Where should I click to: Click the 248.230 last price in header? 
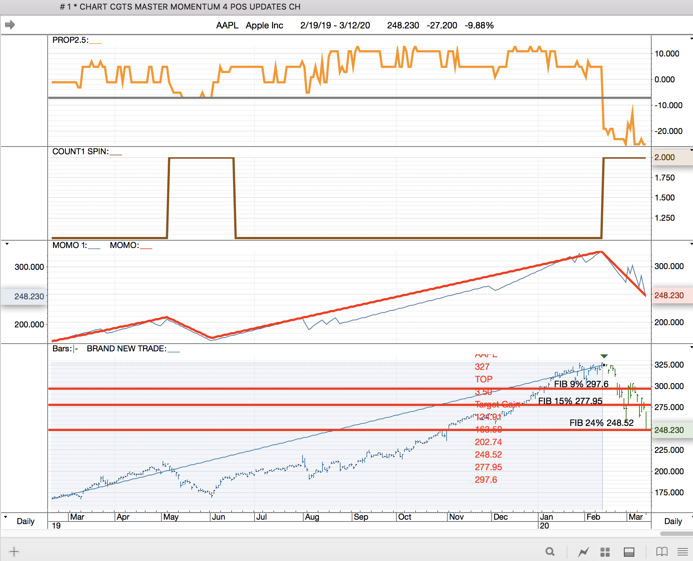click(403, 25)
